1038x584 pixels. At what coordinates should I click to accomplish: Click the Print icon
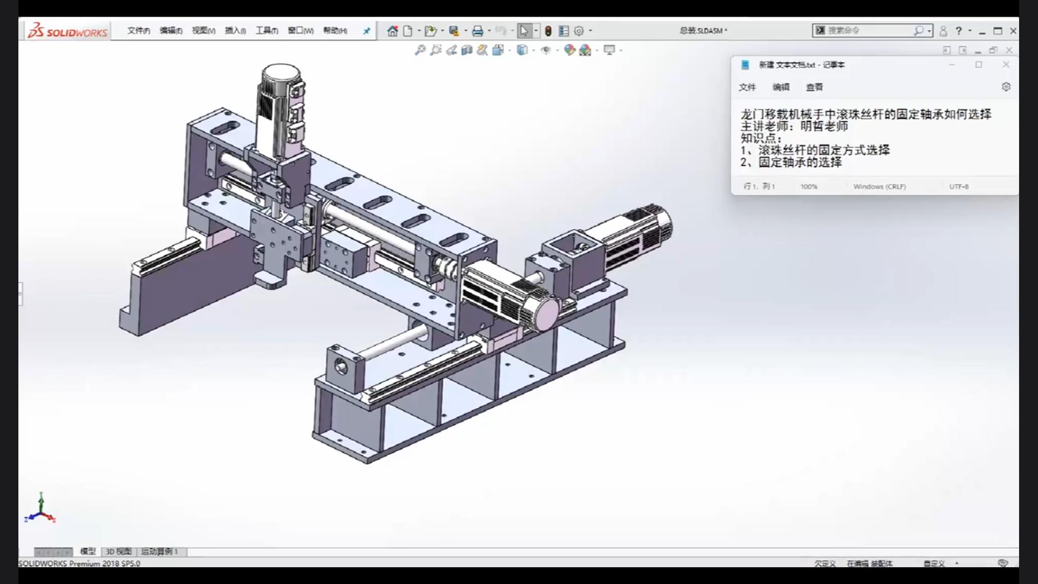point(477,31)
